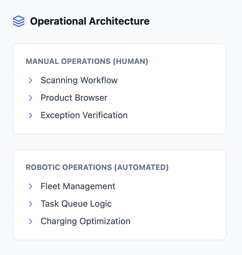
Task: Select the Product Browser entry
Action: tap(74, 98)
